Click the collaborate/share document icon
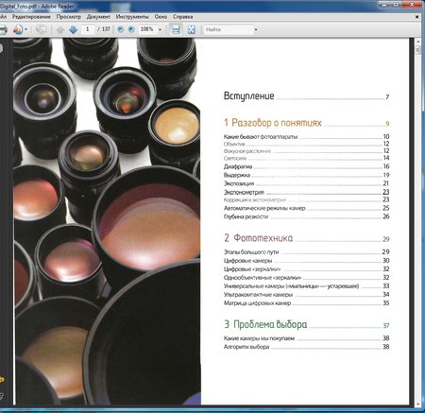The width and height of the screenshot is (425, 413). coord(18,29)
